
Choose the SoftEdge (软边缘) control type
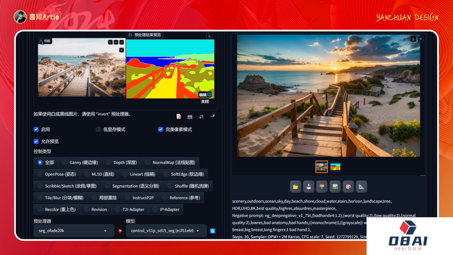pos(184,174)
